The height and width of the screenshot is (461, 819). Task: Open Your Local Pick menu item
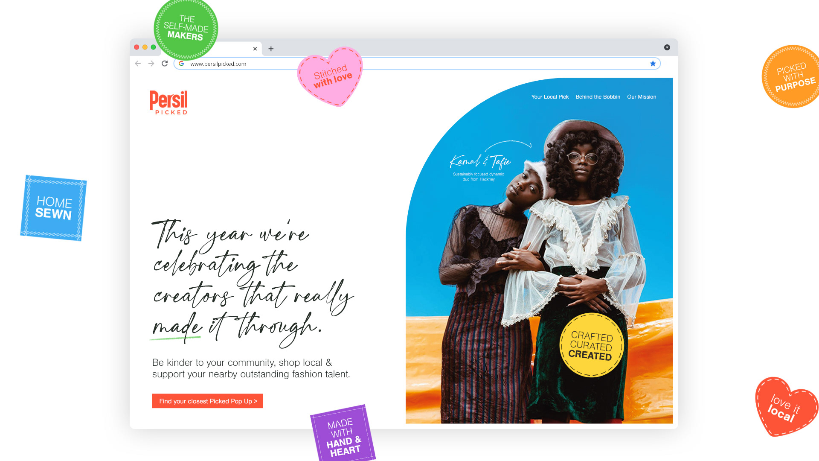(550, 97)
